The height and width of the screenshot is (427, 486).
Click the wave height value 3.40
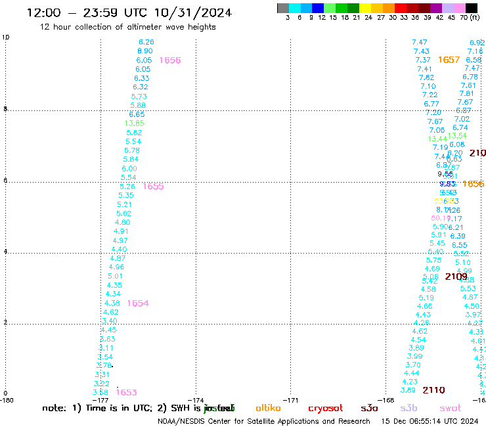(x=110, y=321)
